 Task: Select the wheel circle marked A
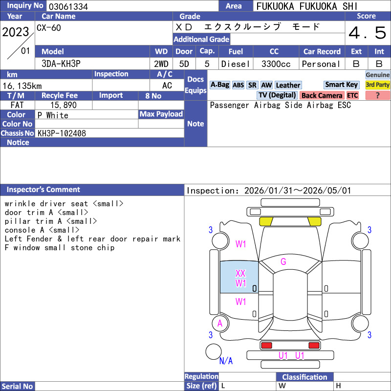point(220,323)
